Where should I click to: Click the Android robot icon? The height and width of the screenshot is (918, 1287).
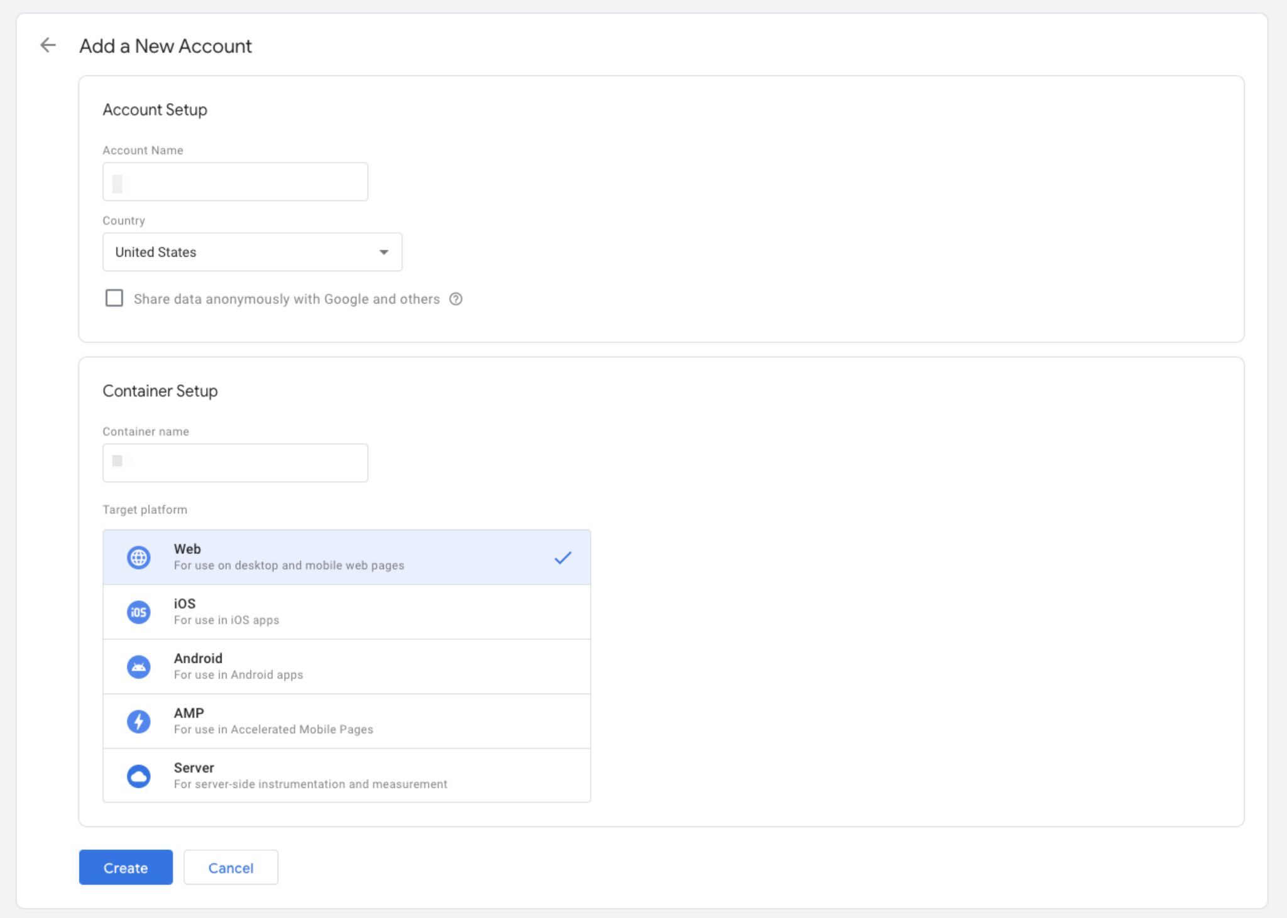pyautogui.click(x=138, y=666)
